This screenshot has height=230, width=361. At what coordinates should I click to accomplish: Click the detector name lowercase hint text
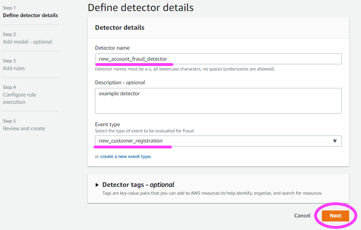pos(185,69)
